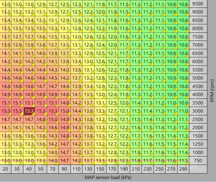Select the 290 kPa column header
216x182 pixels.
[x=183, y=169]
